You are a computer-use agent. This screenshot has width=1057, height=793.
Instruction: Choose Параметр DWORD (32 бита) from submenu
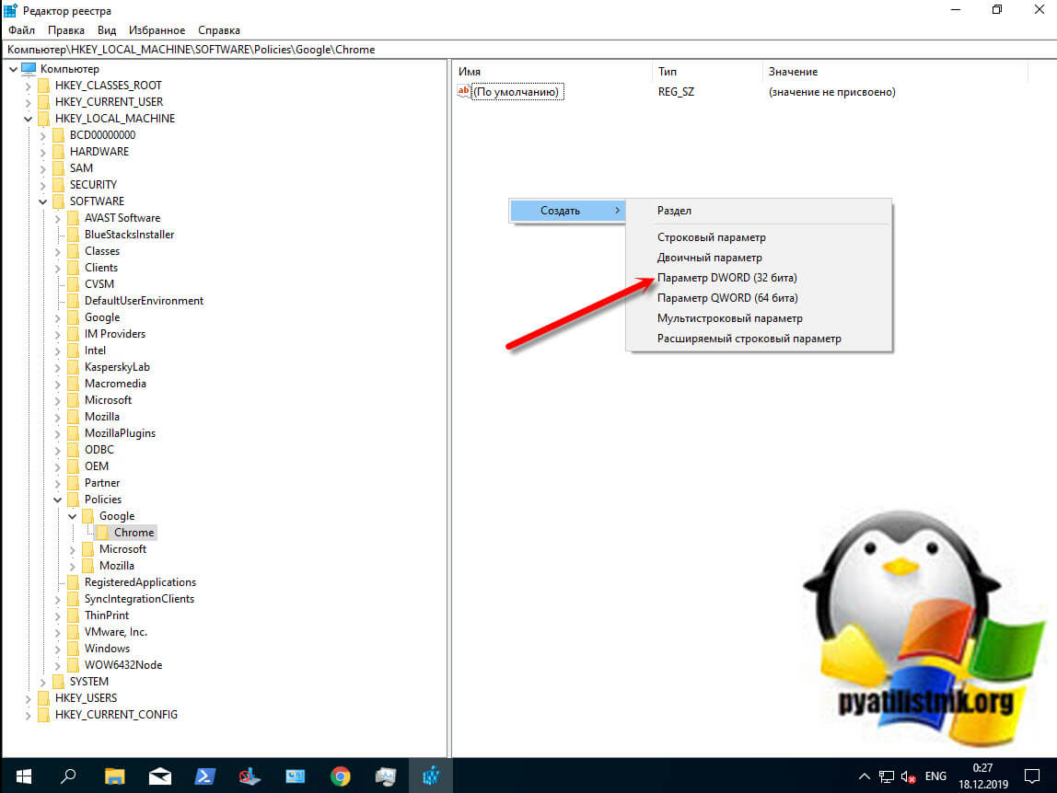pos(726,278)
